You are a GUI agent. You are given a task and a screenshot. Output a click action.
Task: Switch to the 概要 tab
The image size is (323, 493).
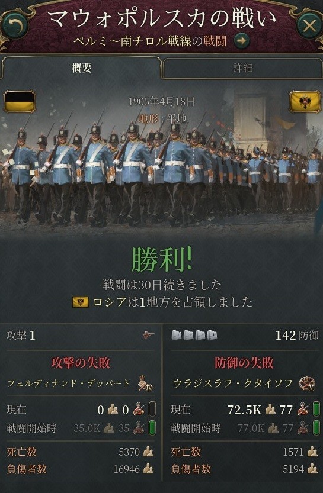pos(82,68)
